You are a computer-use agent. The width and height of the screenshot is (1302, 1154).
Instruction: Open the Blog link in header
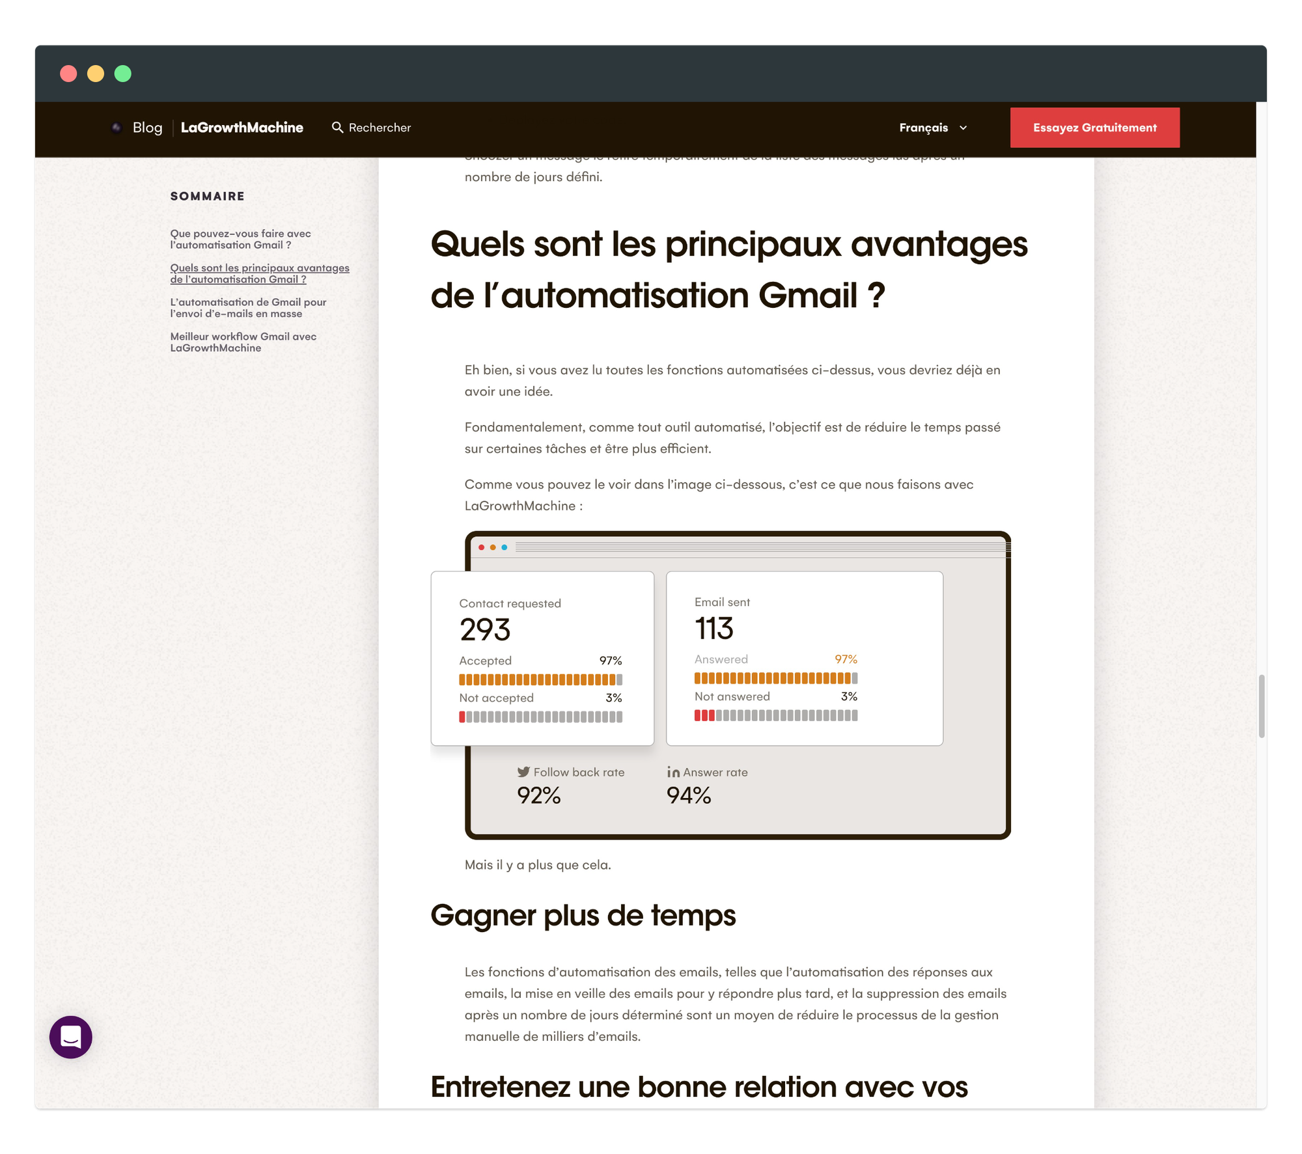point(148,128)
